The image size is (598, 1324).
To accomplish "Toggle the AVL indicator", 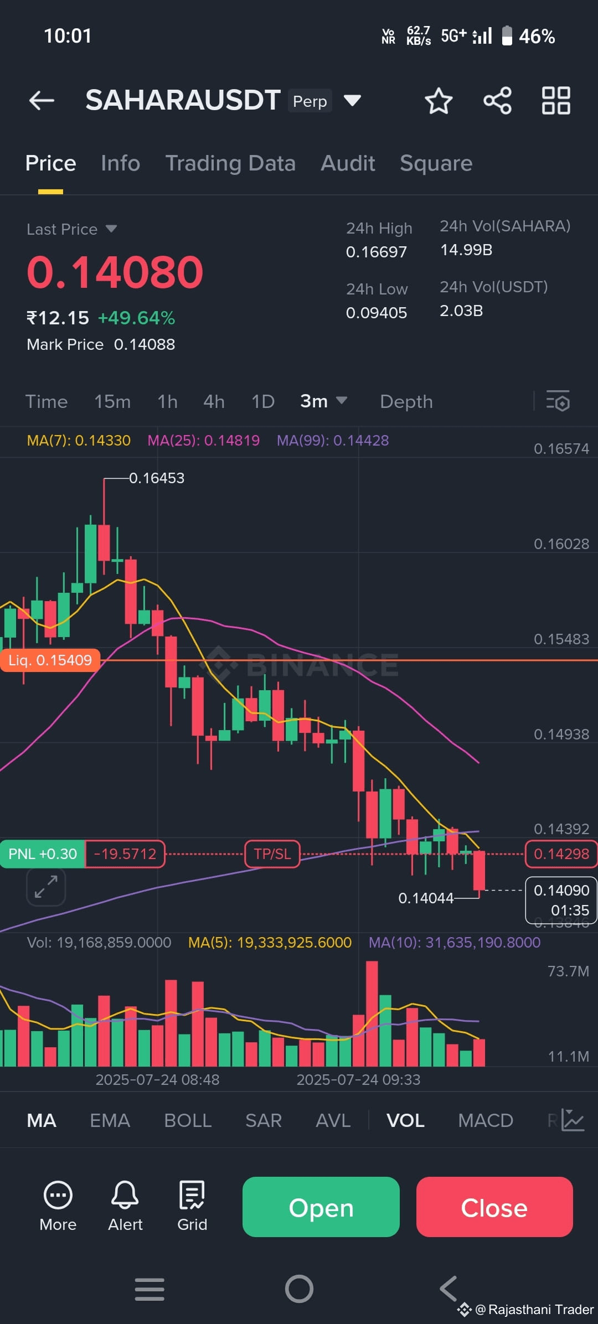I will coord(333,1120).
